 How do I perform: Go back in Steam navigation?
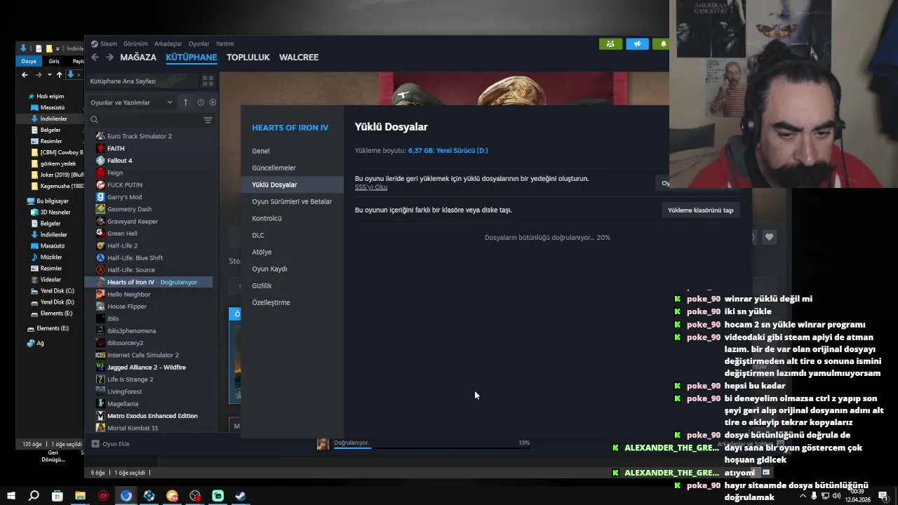point(95,58)
